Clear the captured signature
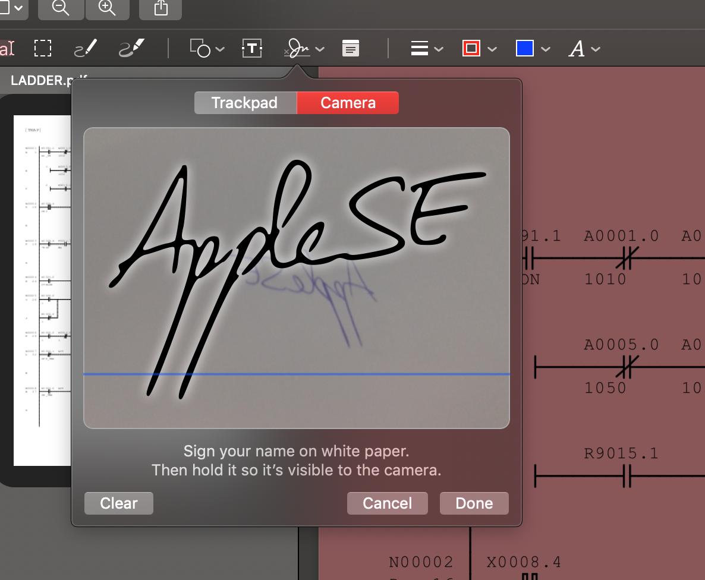The width and height of the screenshot is (705, 580). tap(118, 503)
